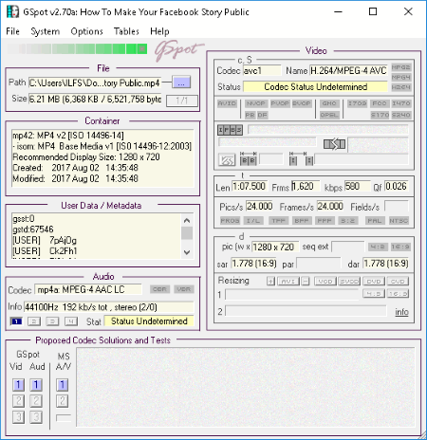The image size is (427, 440).
Task: Click the green progress bar at top
Action: pyautogui.click(x=77, y=49)
